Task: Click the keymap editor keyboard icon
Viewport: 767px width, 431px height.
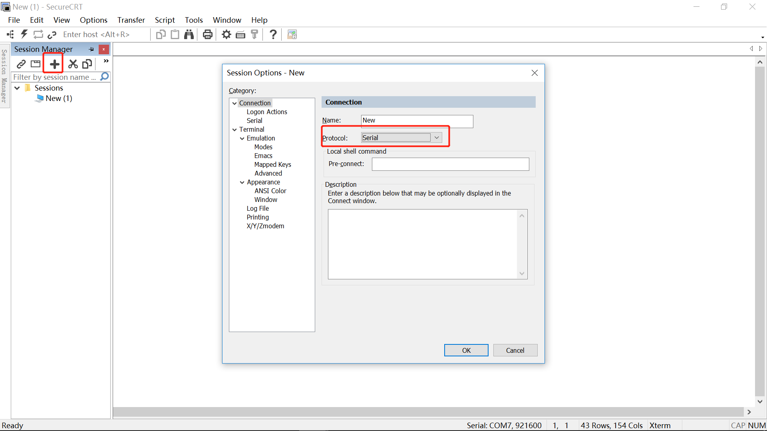Action: [x=240, y=35]
